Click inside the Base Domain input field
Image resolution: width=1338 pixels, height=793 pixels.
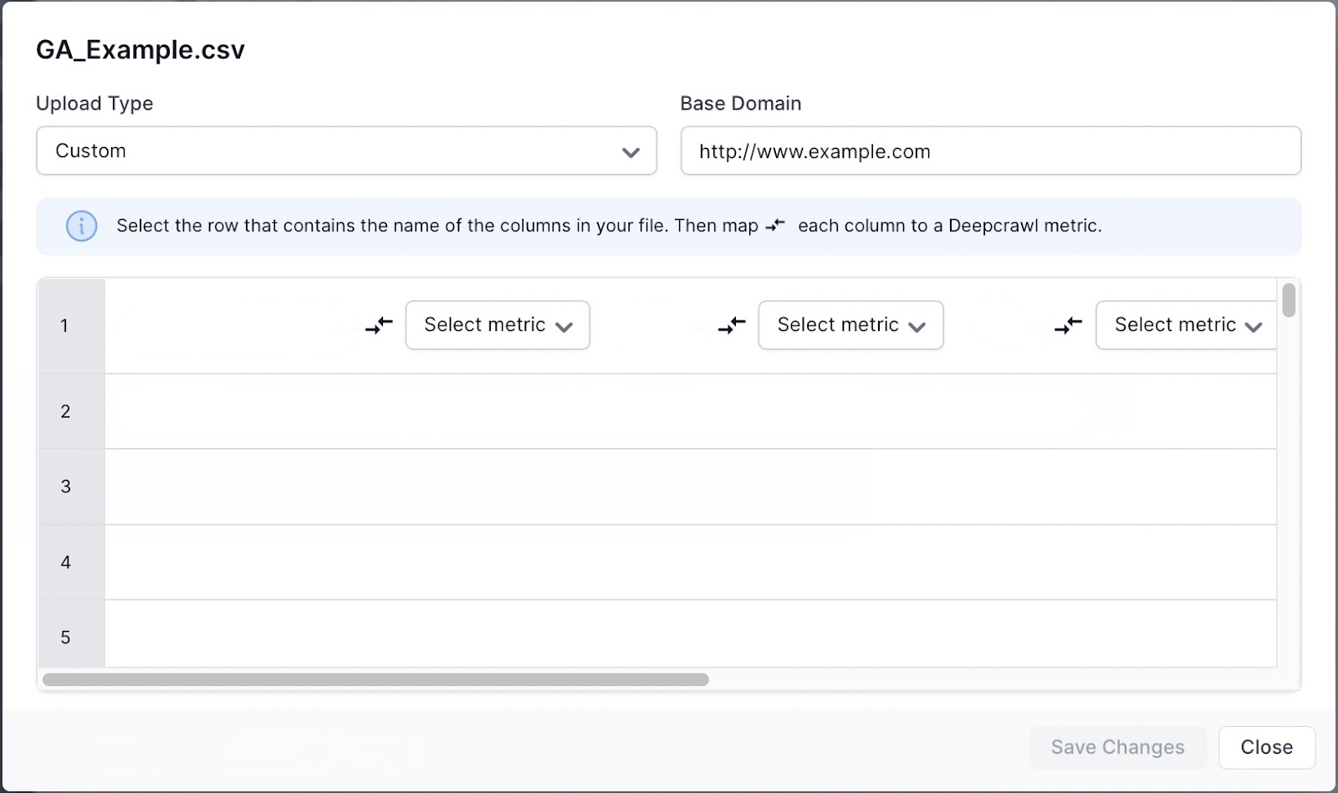(990, 151)
